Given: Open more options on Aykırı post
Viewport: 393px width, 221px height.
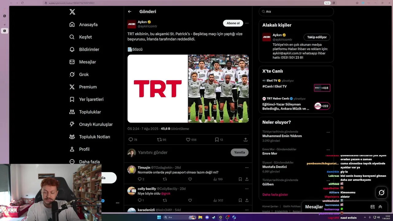Looking at the screenshot, I should pos(247,23).
